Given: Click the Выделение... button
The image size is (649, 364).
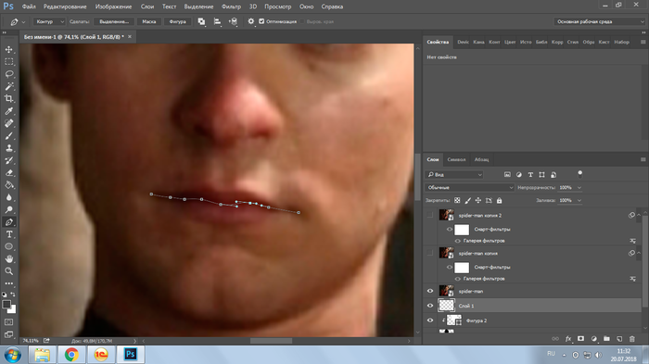Looking at the screenshot, I should click(114, 21).
